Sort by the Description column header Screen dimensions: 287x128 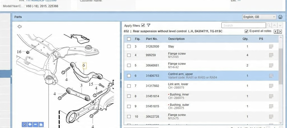177,39
